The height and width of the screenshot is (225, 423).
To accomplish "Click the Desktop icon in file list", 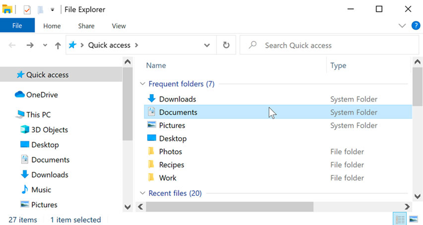I will click(152, 138).
